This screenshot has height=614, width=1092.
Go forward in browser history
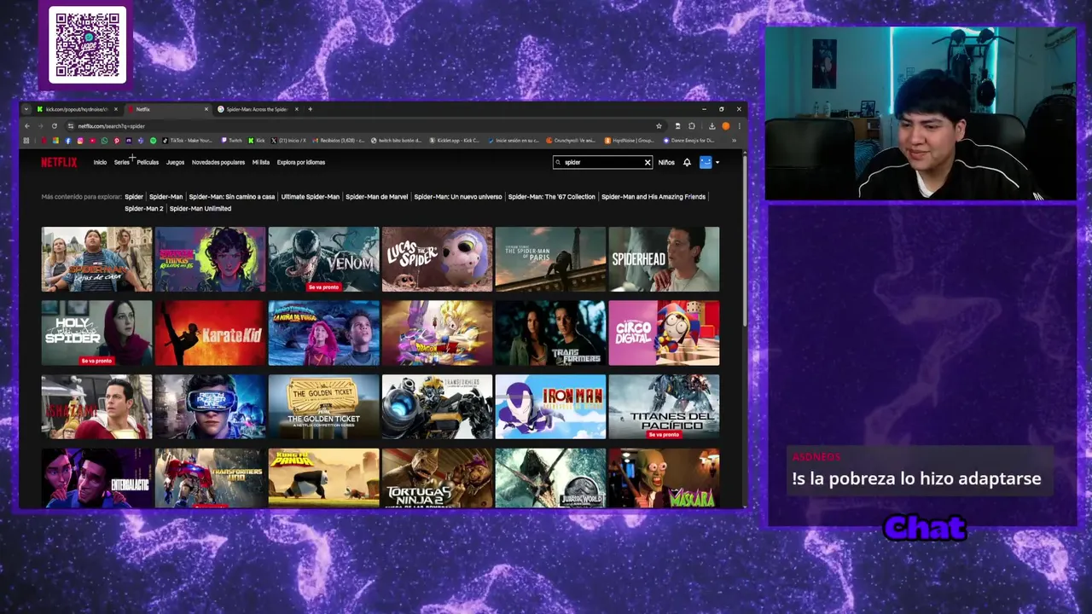click(x=40, y=126)
